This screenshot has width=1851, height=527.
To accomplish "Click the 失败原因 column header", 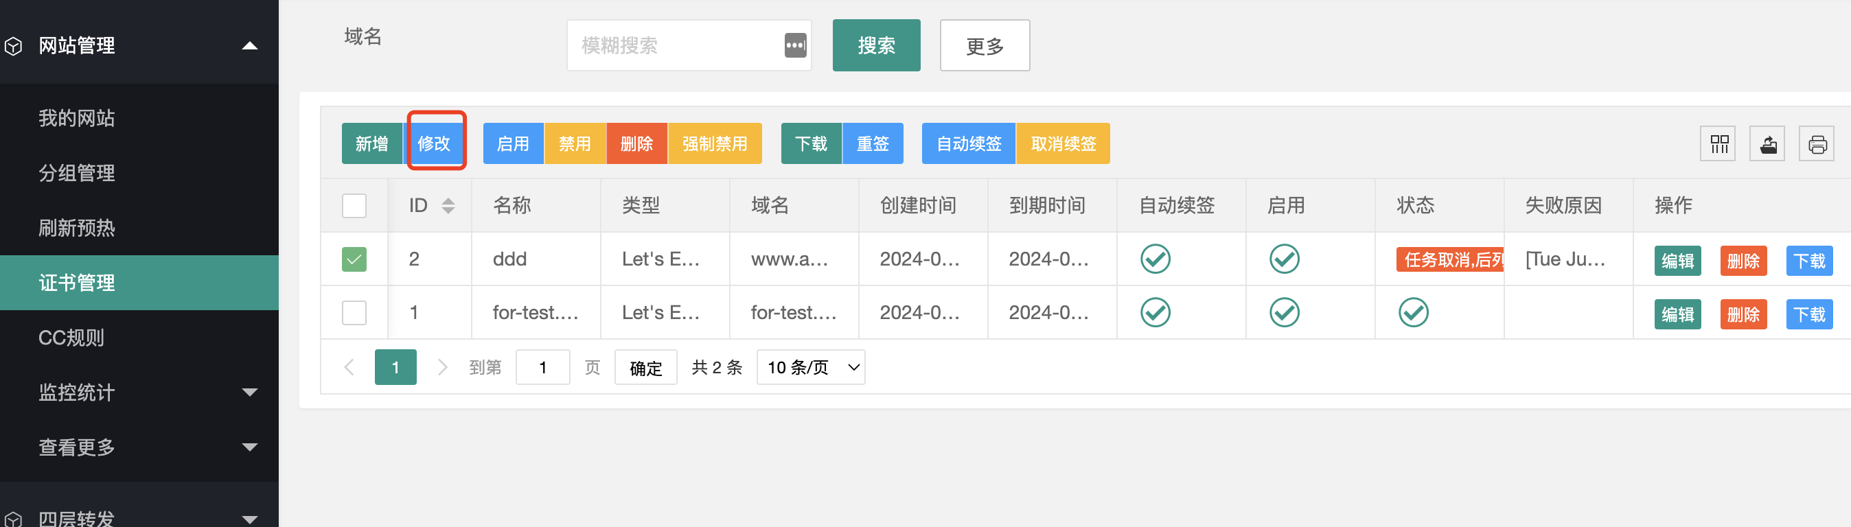I will click(1563, 206).
